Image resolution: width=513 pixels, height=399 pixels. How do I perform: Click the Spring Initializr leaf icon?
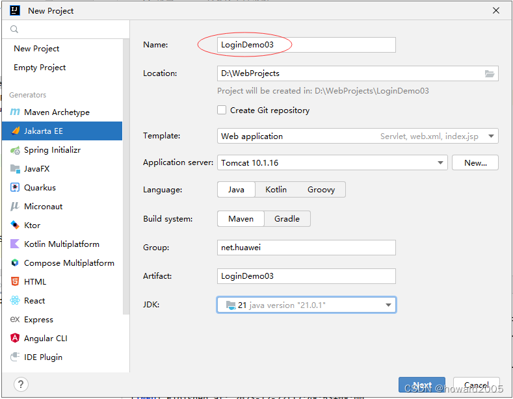coord(15,151)
